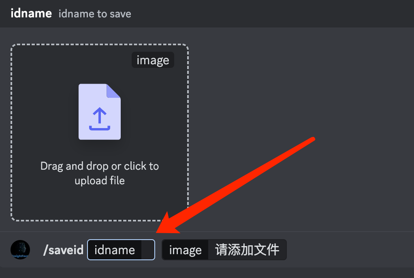Click the dashed drag and drop upload area
This screenshot has height=278, width=414.
coord(100,133)
